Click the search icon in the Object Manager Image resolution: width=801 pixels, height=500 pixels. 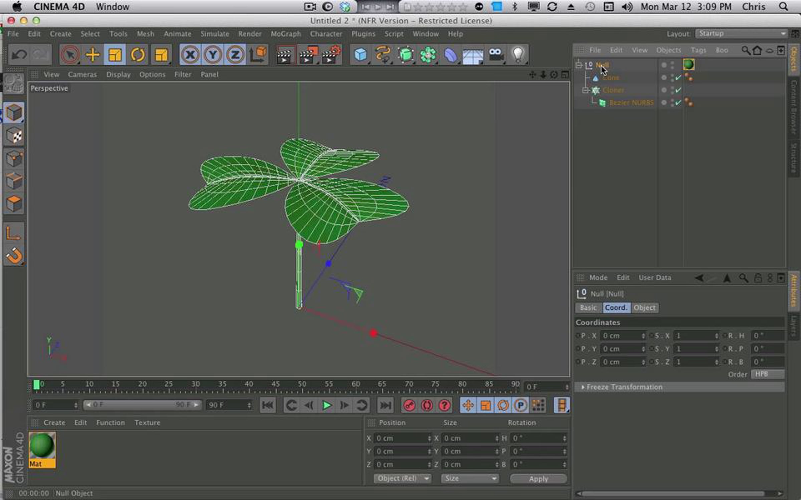tap(746, 50)
